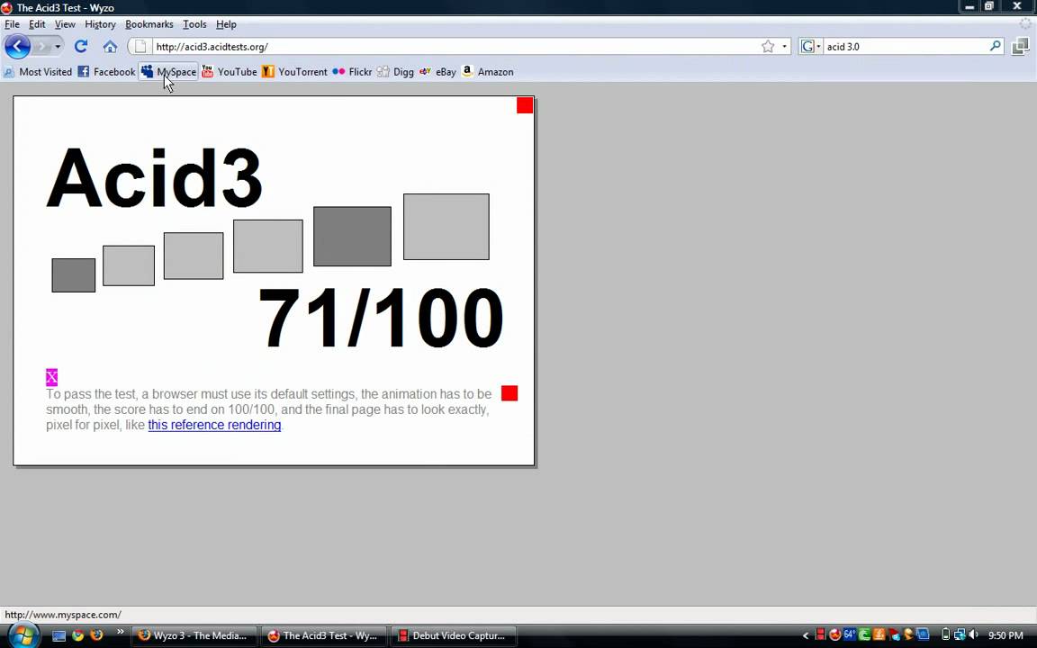Viewport: 1037px width, 648px height.
Task: Go to the Home page
Action: coord(110,46)
